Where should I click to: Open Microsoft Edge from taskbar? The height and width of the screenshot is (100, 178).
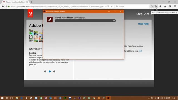[22, 98]
